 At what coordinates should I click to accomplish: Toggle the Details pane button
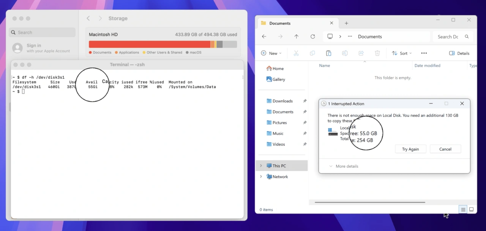(459, 53)
